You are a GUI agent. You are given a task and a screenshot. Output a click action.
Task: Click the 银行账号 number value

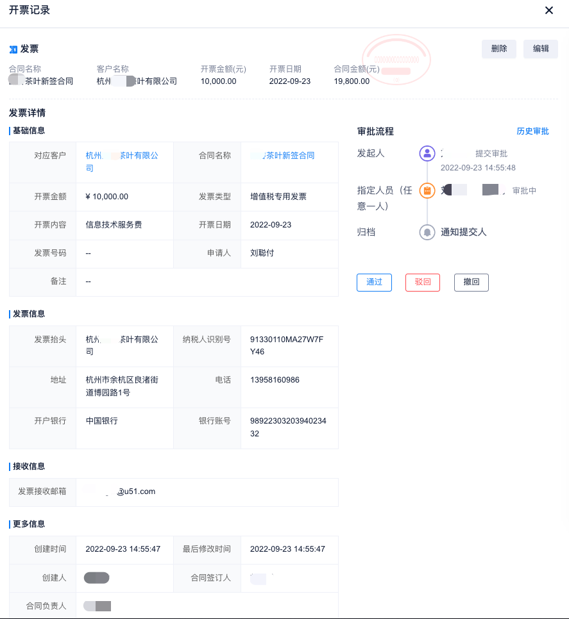pyautogui.click(x=293, y=427)
